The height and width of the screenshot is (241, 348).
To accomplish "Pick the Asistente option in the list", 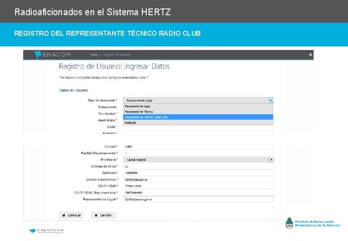I will pos(198,122).
